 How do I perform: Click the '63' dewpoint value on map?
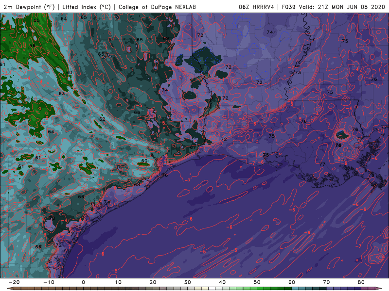62,94
